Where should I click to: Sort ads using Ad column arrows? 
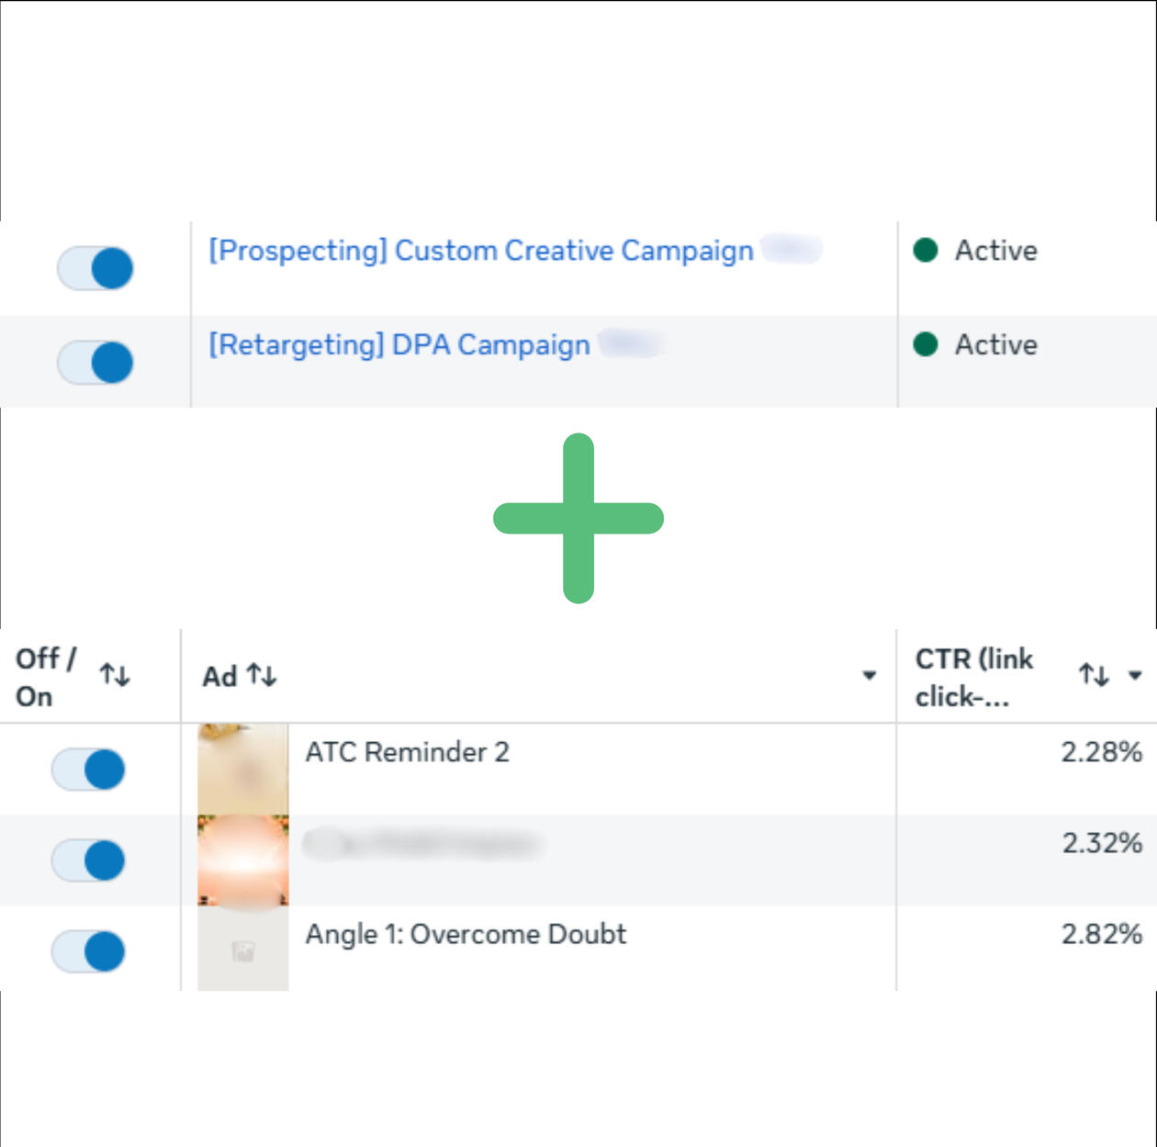[262, 676]
